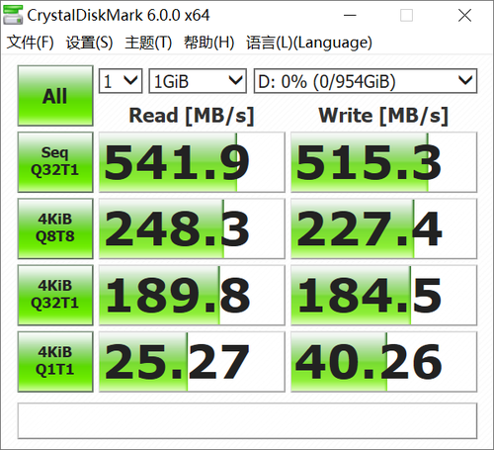Start the 4KiB Q32T1 test

coord(55,295)
